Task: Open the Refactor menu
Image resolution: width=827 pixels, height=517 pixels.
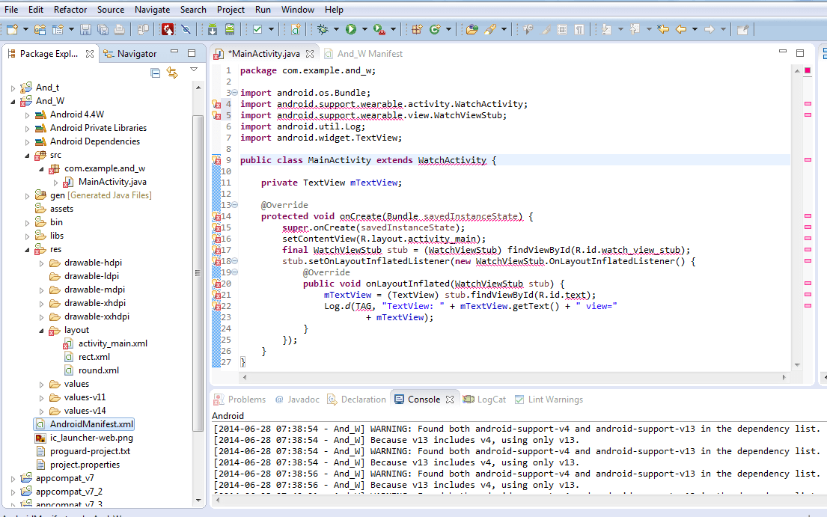Action: pos(70,10)
